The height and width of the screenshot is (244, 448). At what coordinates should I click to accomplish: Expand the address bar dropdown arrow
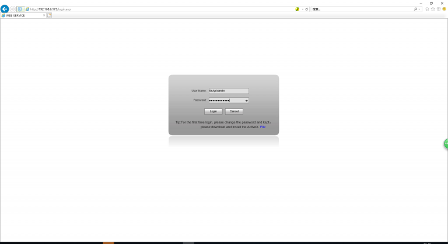tap(302, 9)
